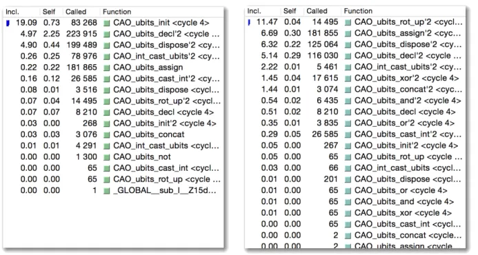Screen dimensions: 478x255
Task: Click the 181 865 called count in left panel
Action: (x=81, y=68)
